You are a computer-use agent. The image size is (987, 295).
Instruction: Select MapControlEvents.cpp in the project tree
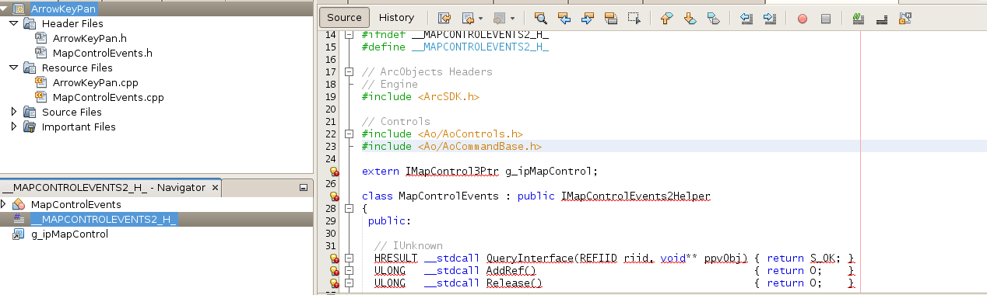coord(108,97)
